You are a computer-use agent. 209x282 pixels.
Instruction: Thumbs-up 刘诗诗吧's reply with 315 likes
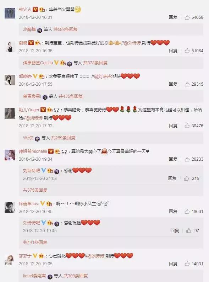(x=186, y=179)
